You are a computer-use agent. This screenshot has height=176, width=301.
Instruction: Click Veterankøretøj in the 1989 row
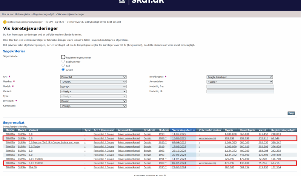(x=207, y=163)
